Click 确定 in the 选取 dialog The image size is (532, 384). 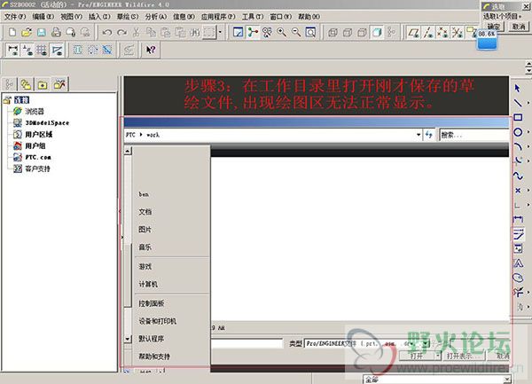coord(494,27)
